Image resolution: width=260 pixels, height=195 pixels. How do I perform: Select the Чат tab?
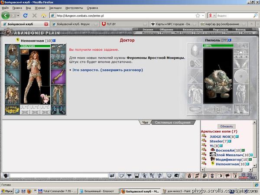[145, 123]
